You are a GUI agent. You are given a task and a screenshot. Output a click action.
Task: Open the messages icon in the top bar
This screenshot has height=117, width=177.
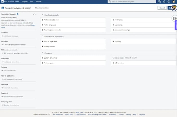[160, 2]
